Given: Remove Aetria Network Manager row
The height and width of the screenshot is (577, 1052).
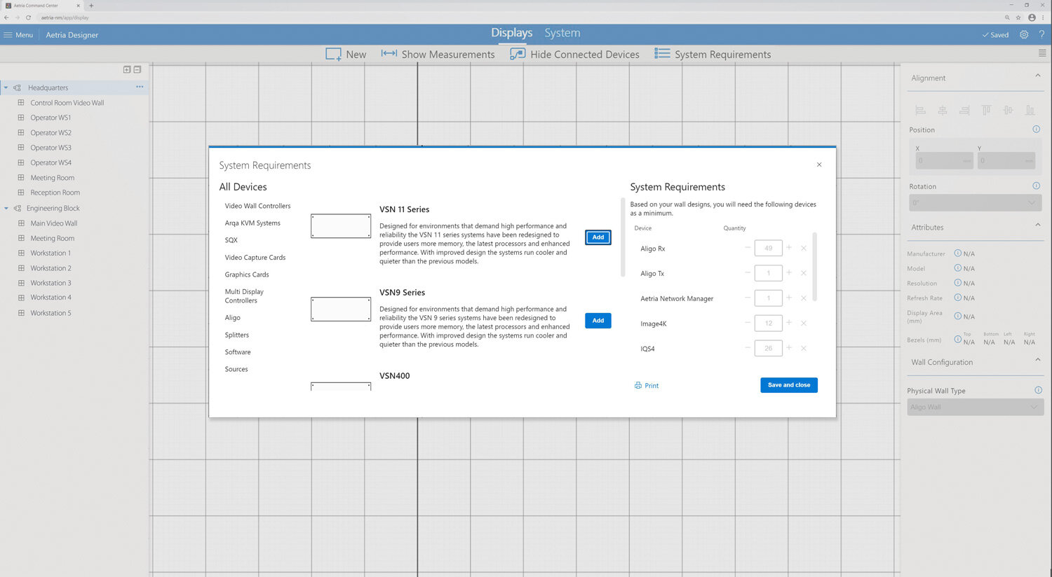Looking at the screenshot, I should point(804,299).
